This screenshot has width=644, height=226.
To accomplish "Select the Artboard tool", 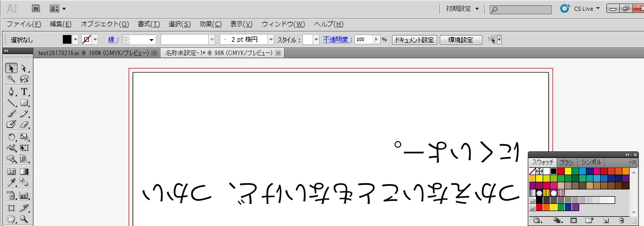I will click(x=11, y=207).
